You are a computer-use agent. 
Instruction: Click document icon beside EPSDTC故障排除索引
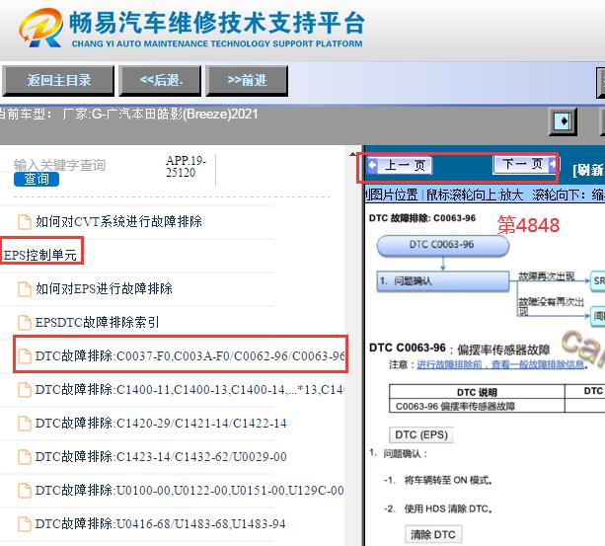(x=25, y=323)
